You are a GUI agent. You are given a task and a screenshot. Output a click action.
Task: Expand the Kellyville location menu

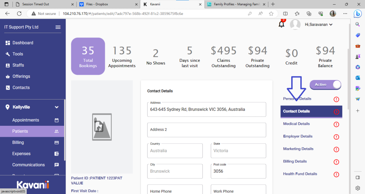tap(56, 107)
